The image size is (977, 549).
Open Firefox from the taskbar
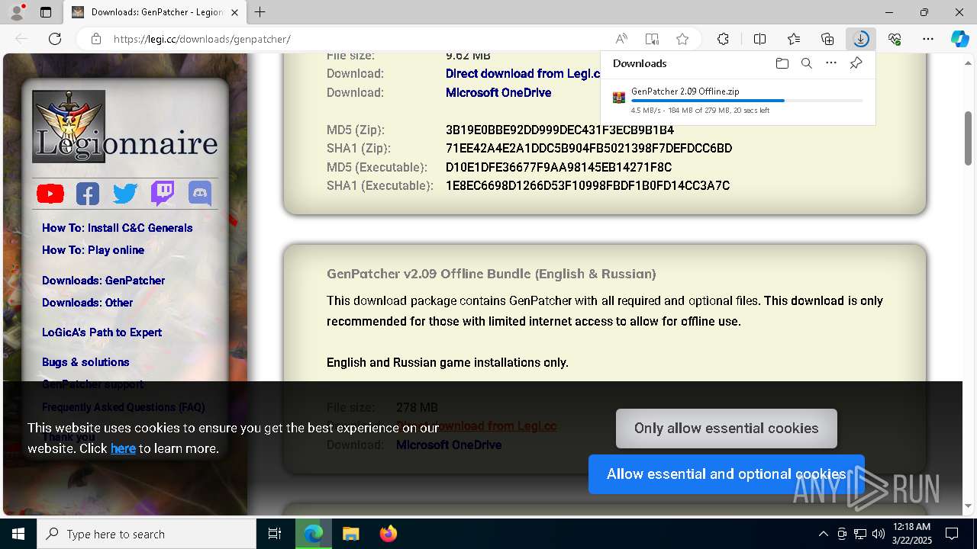[389, 534]
